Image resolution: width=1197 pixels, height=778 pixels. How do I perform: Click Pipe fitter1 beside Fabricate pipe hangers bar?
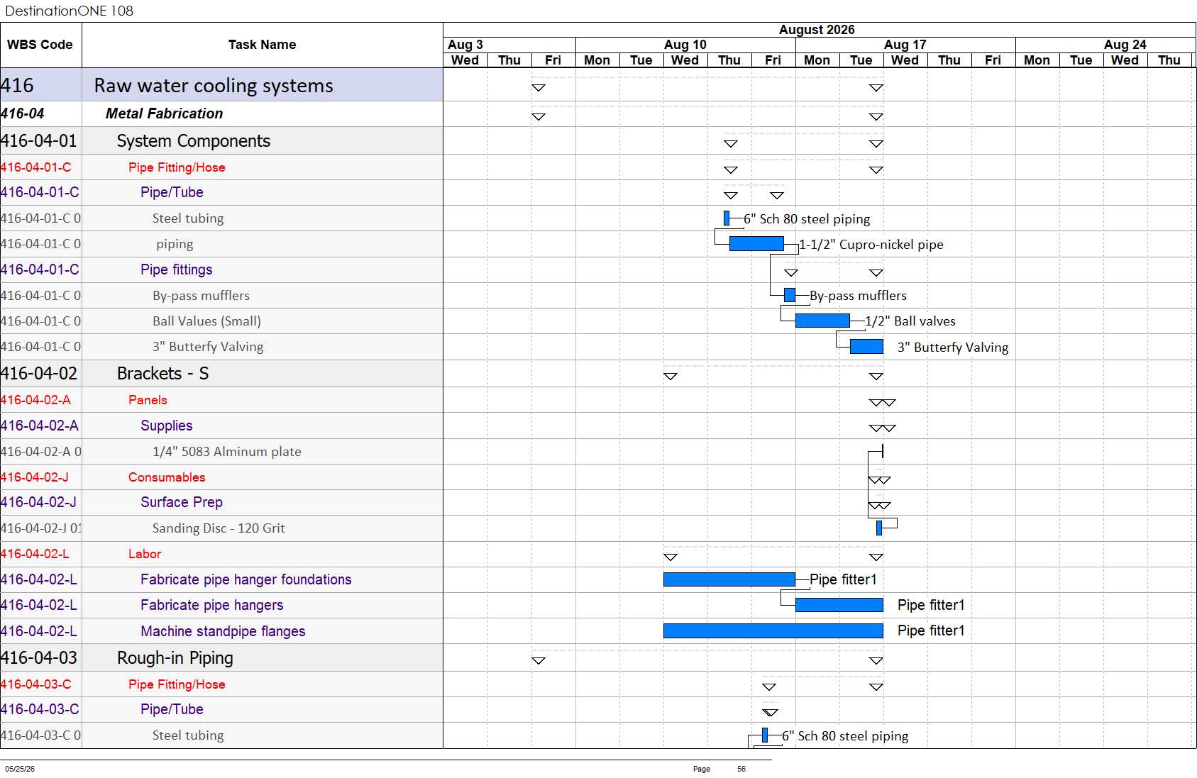931,605
